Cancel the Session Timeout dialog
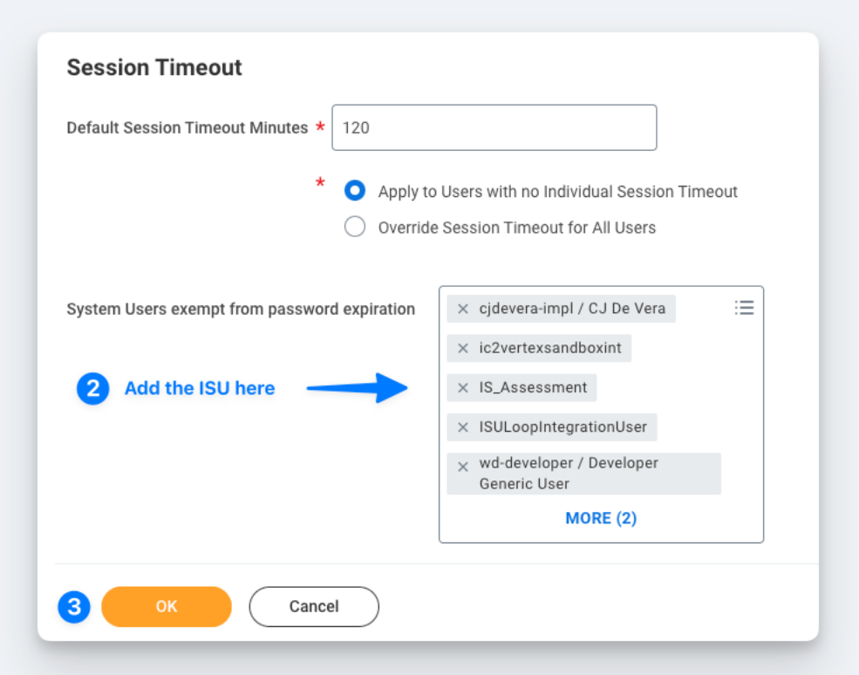This screenshot has width=859, height=675. [x=314, y=607]
